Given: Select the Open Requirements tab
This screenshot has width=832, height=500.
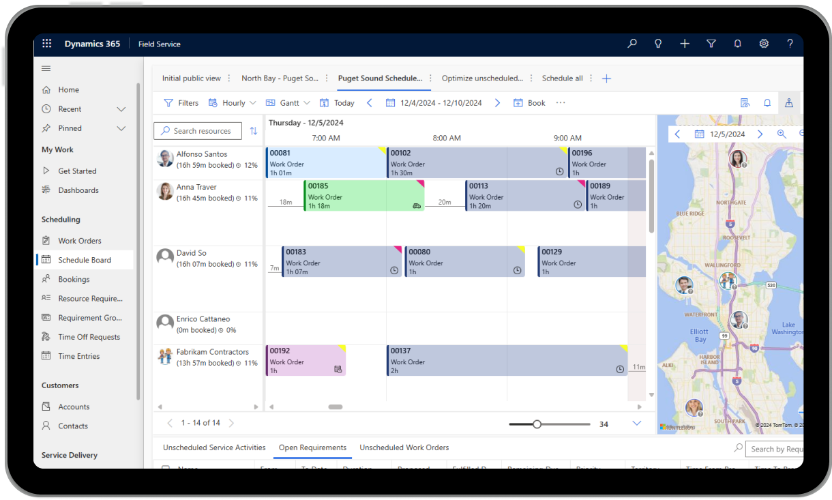Looking at the screenshot, I should [313, 447].
